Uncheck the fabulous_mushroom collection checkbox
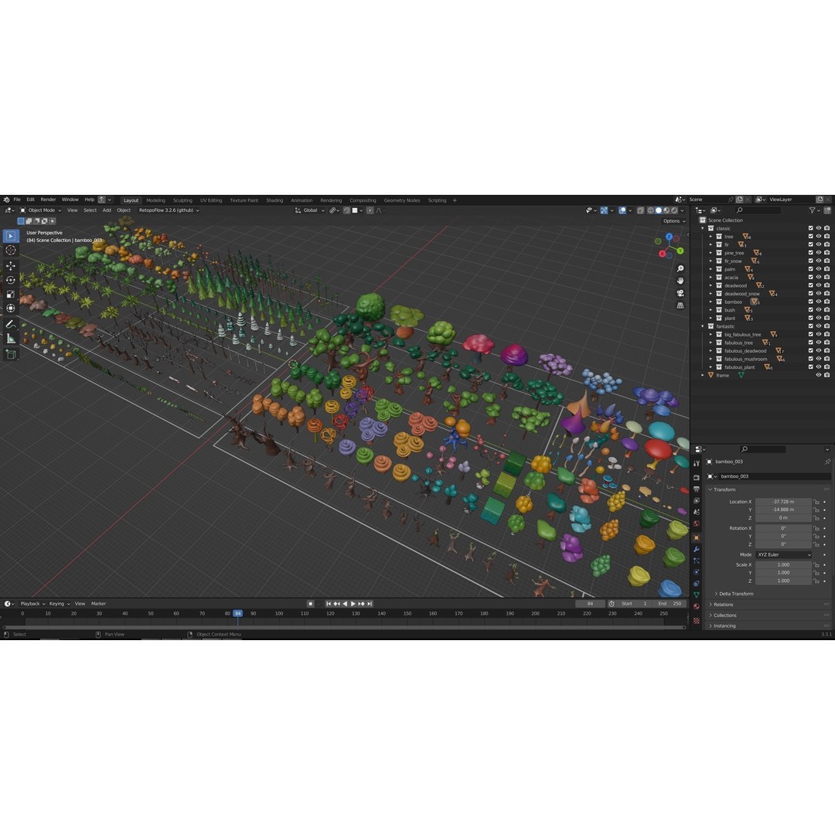 [810, 359]
